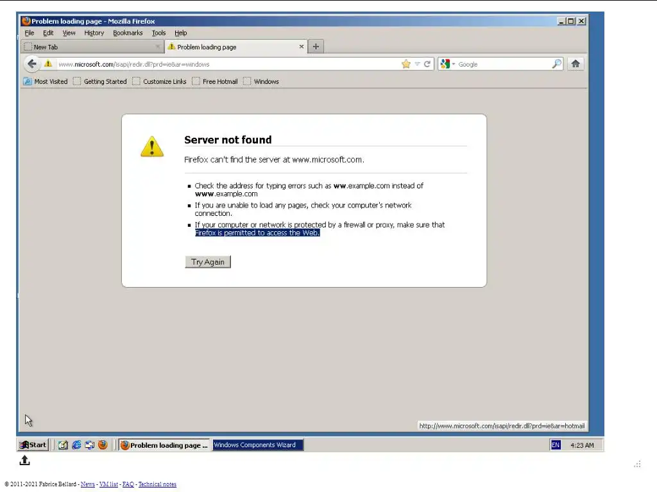
Task: Open the View menu
Action: [69, 33]
